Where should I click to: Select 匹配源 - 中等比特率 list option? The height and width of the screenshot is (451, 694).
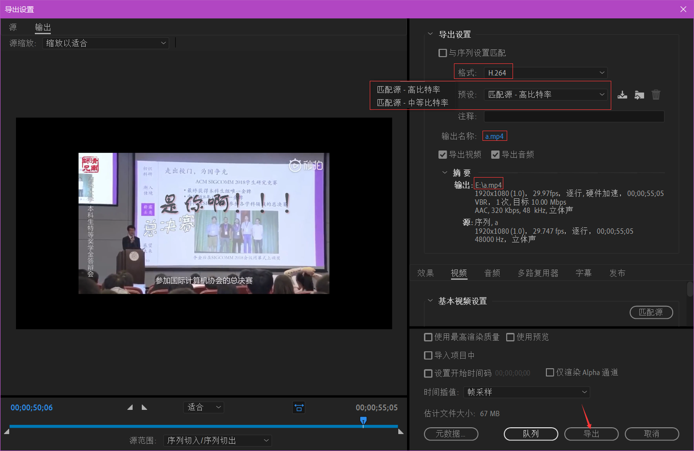(412, 103)
